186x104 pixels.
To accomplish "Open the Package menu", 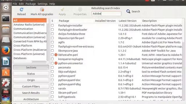I will click(x=31, y=4).
